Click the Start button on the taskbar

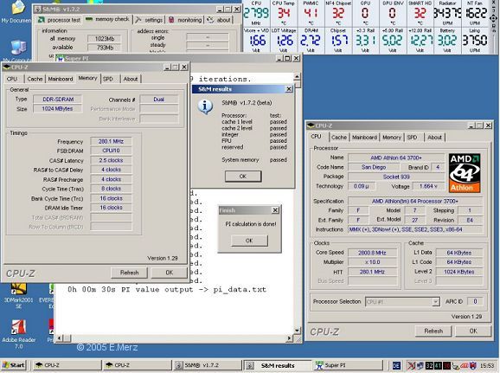pos(14,365)
